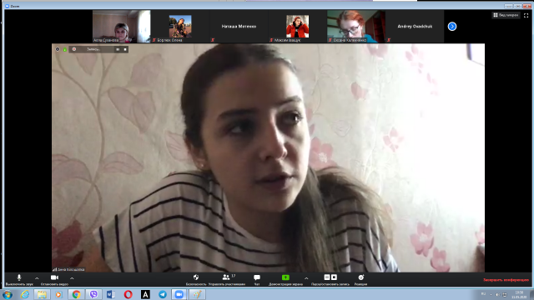The height and width of the screenshot is (300, 534).
Task: Click the green encryption shield icon
Action: tap(65, 50)
